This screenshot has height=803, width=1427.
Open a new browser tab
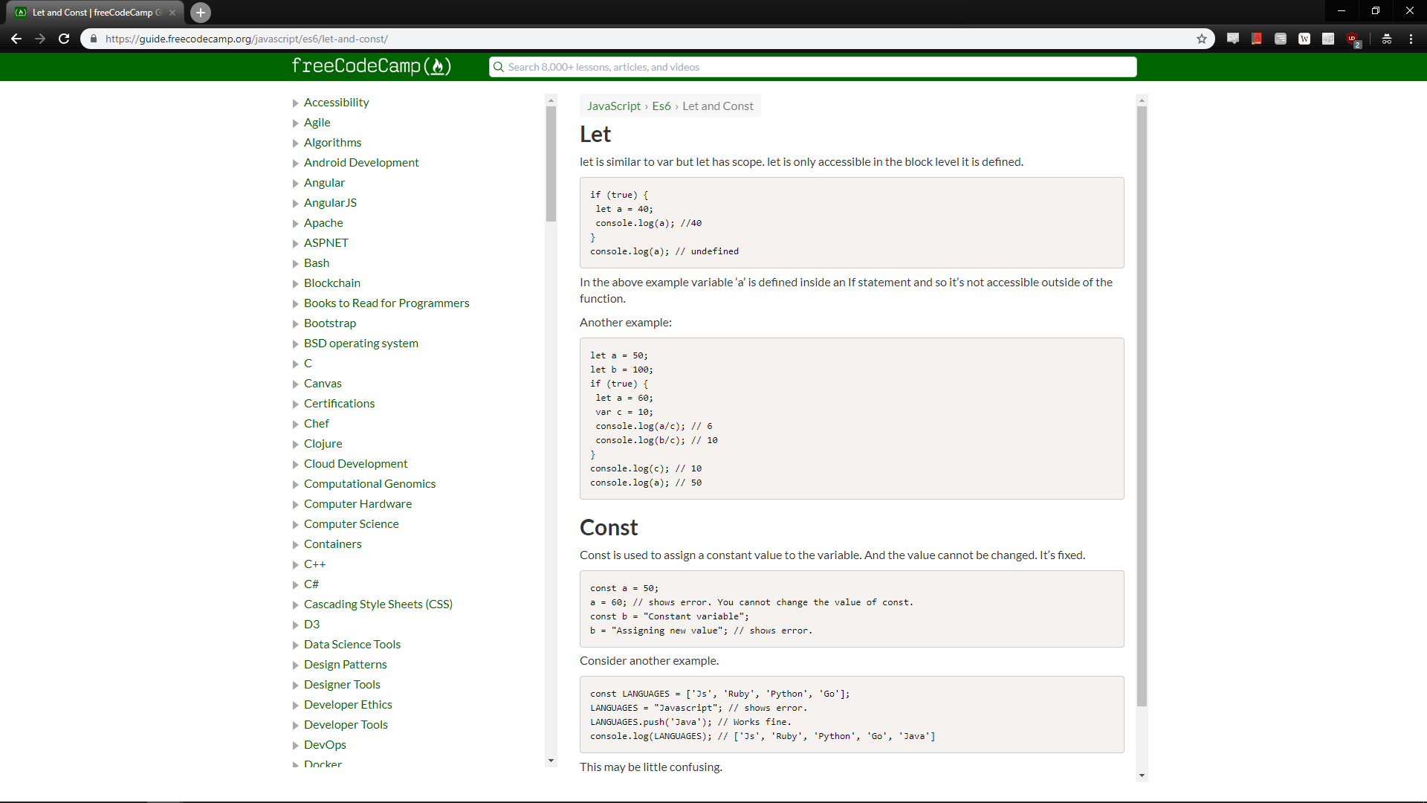[200, 12]
